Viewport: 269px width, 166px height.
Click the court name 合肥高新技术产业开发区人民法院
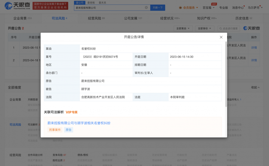point(103,97)
